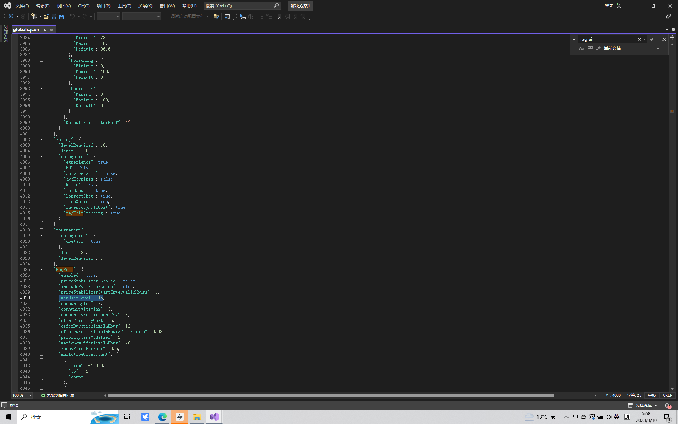Click the Next Bookmark icon
This screenshot has width=678, height=424.
point(295,17)
